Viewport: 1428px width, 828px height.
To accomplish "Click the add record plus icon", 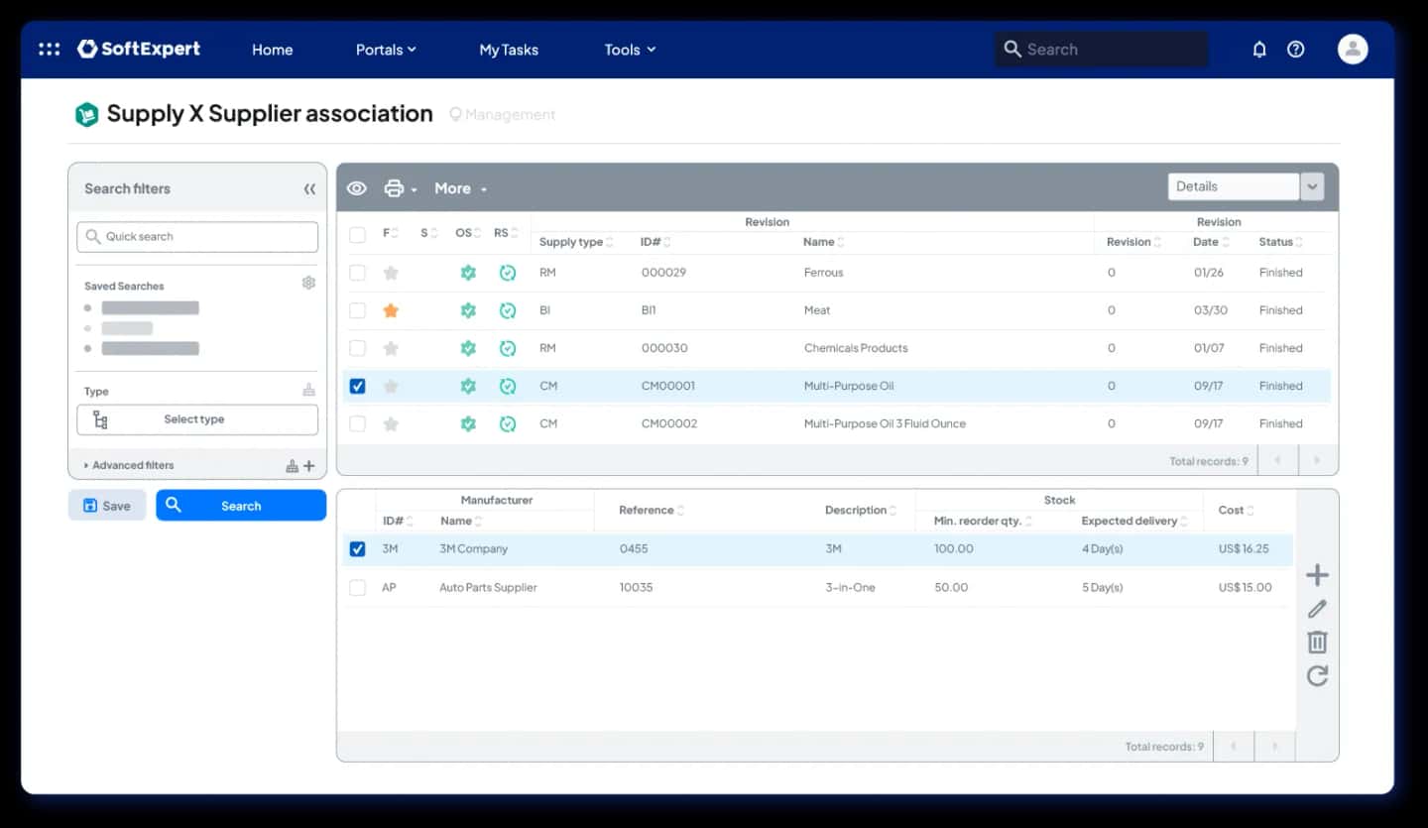I will (x=1317, y=575).
